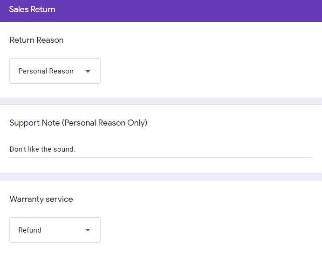Click divider between Support Note and Warranty service
This screenshot has height=253, width=322.
(x=161, y=177)
